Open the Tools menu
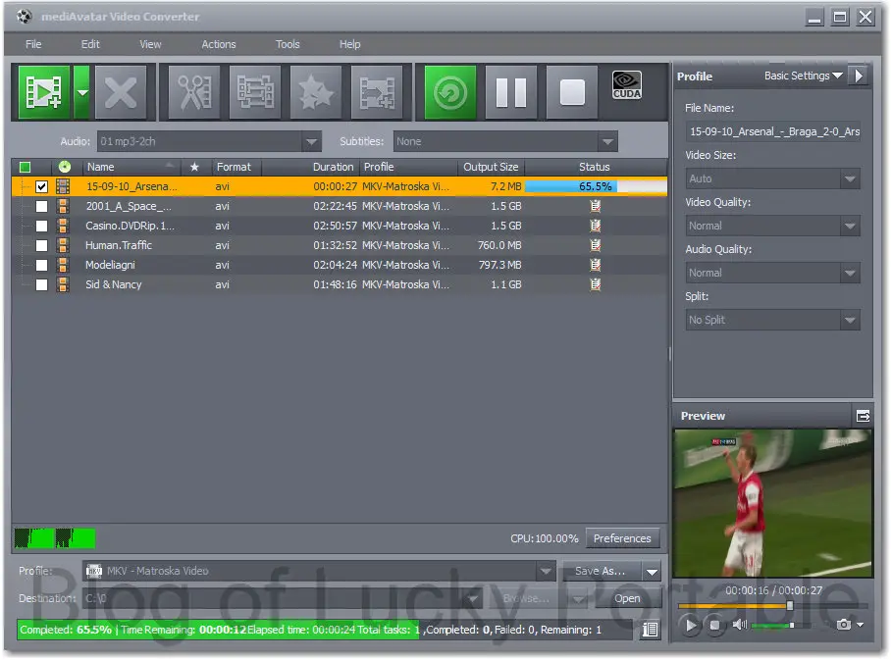The width and height of the screenshot is (891, 660). coord(288,44)
